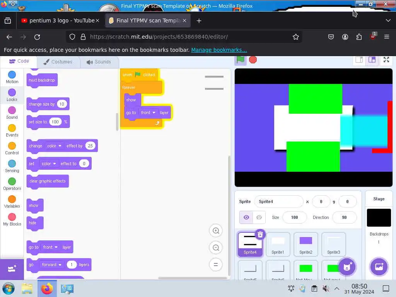This screenshot has height=297, width=396.
Task: Select the Motion block category
Action: pos(12,77)
